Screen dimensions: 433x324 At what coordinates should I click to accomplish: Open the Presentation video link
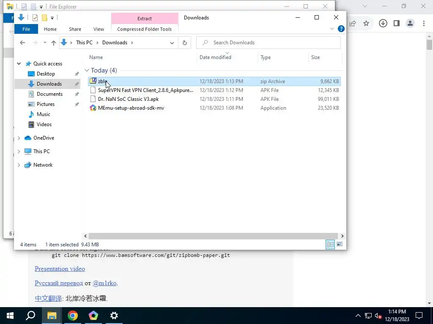[60, 269]
